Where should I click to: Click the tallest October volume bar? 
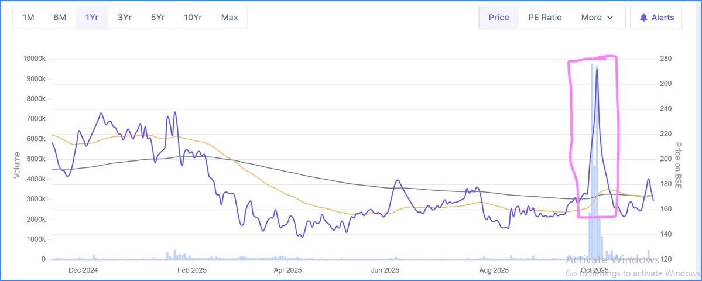click(592, 162)
